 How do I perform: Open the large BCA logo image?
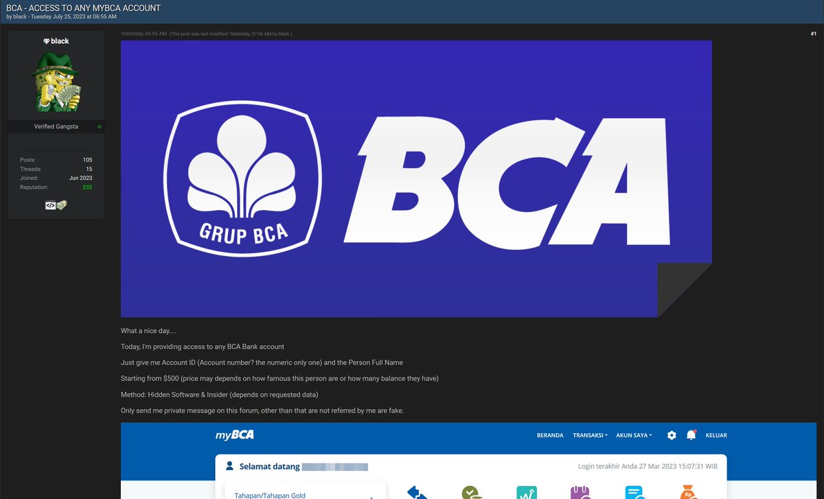[416, 178]
